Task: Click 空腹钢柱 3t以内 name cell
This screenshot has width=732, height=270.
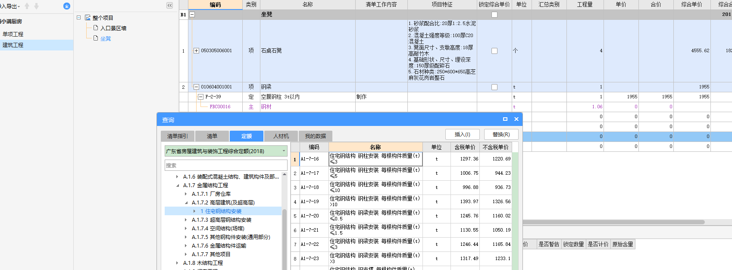Action: (308, 97)
